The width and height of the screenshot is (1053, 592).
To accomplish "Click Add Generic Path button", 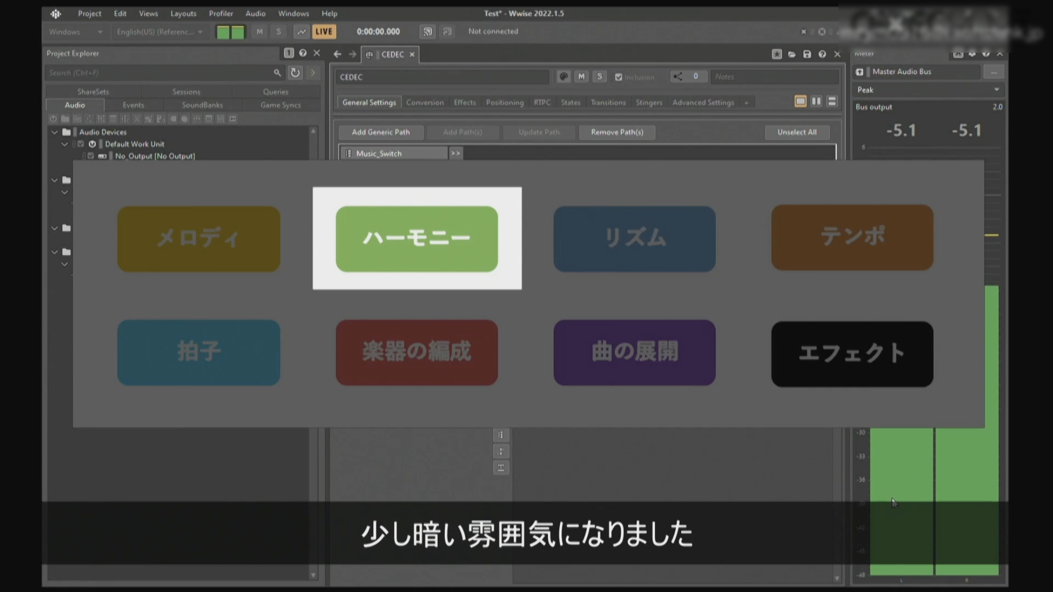I will (x=381, y=132).
